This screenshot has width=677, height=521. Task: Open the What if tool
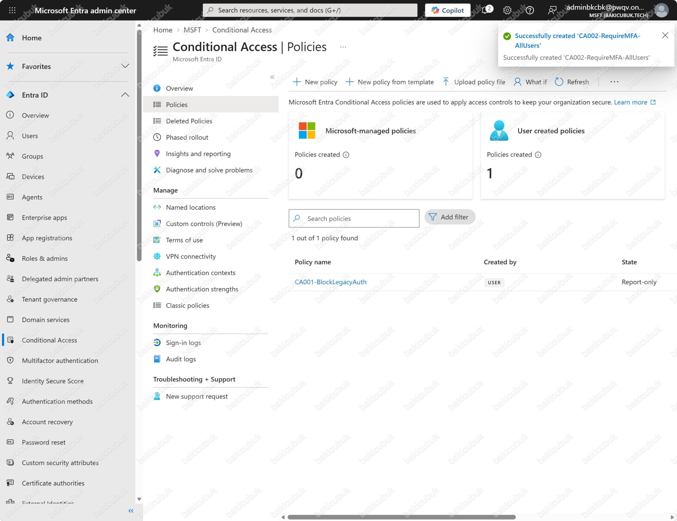pos(530,82)
